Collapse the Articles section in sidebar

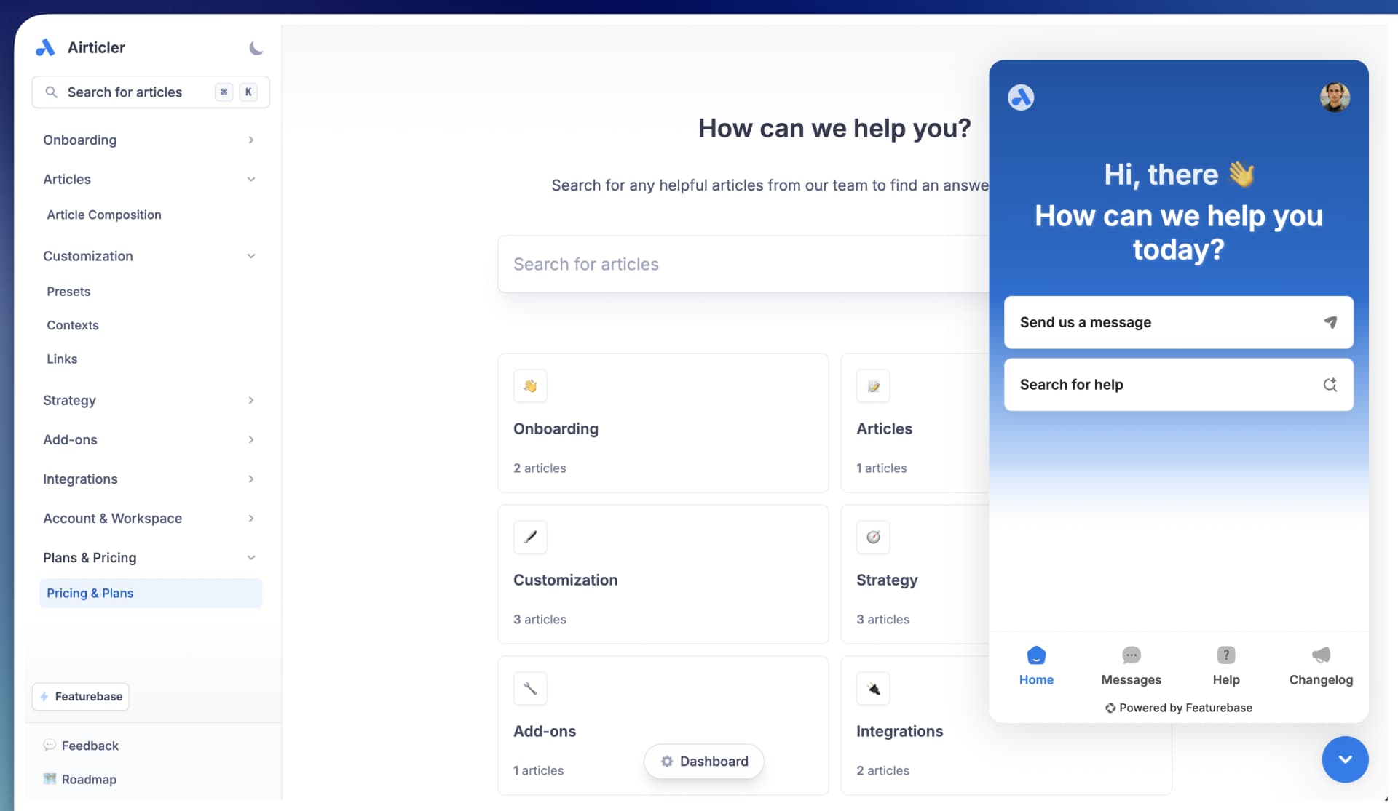point(251,179)
